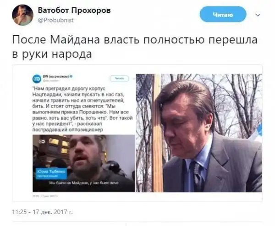
Task: Click the subtitle text Мы были на Майдане
Action: (84, 183)
